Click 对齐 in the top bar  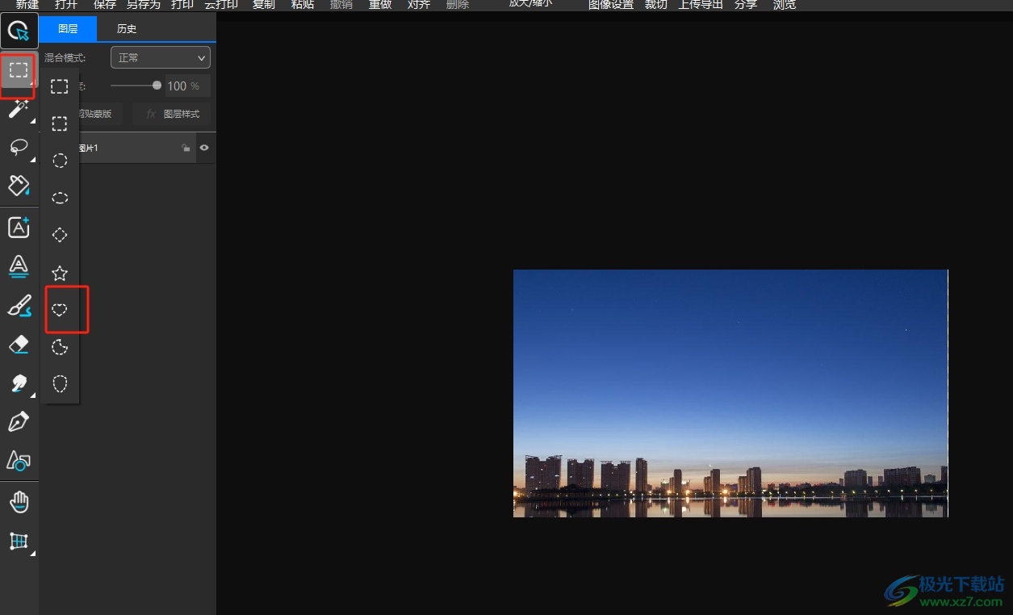[x=419, y=5]
